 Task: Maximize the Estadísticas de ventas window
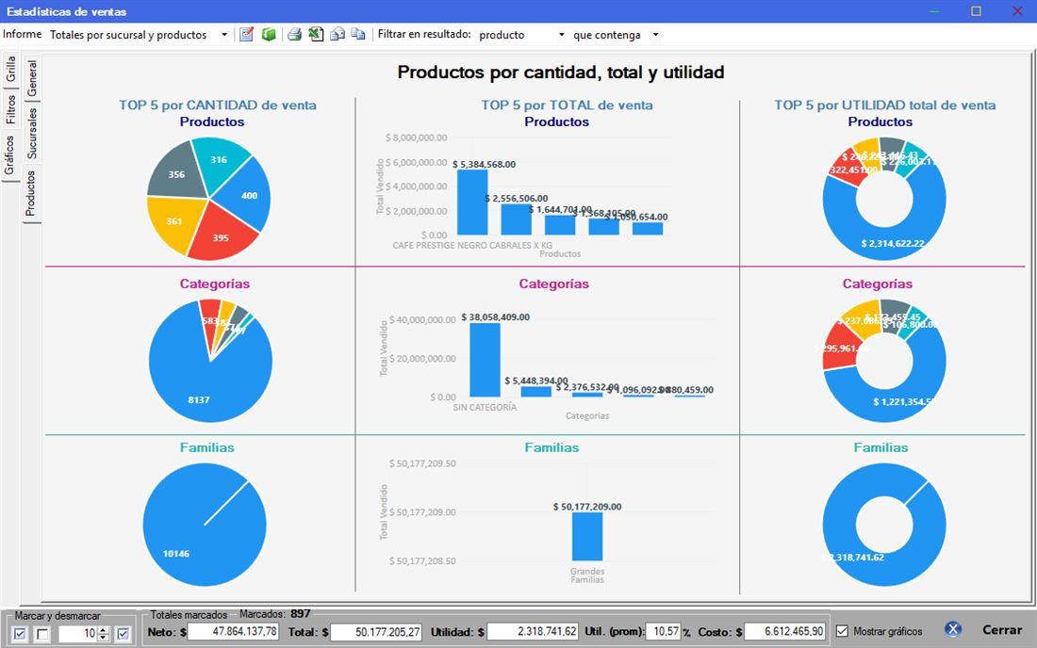[976, 11]
